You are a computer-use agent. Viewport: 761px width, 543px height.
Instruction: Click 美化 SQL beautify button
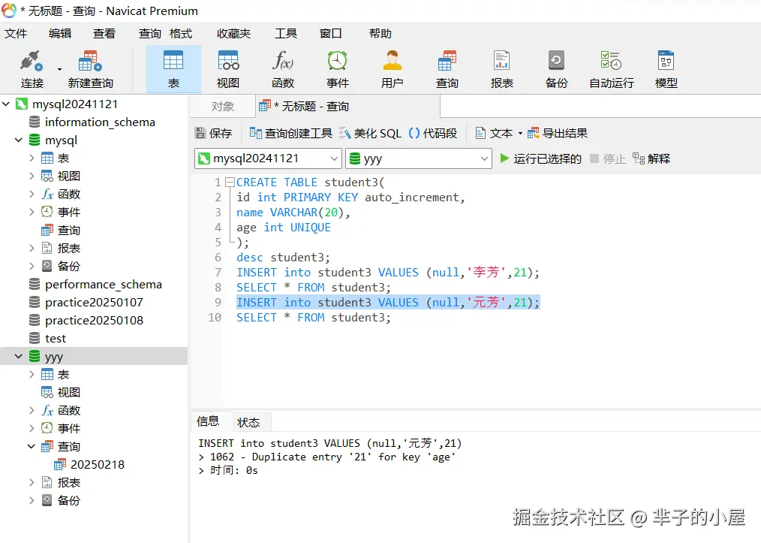(370, 133)
